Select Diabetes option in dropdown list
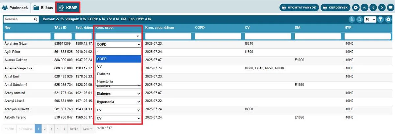Image resolution: width=395 pixels, height=134 pixels. (x=118, y=74)
